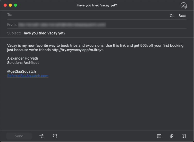Image resolution: width=194 pixels, height=142 pixels.
Task: Open the send later scheduling icon
Action: (42, 136)
